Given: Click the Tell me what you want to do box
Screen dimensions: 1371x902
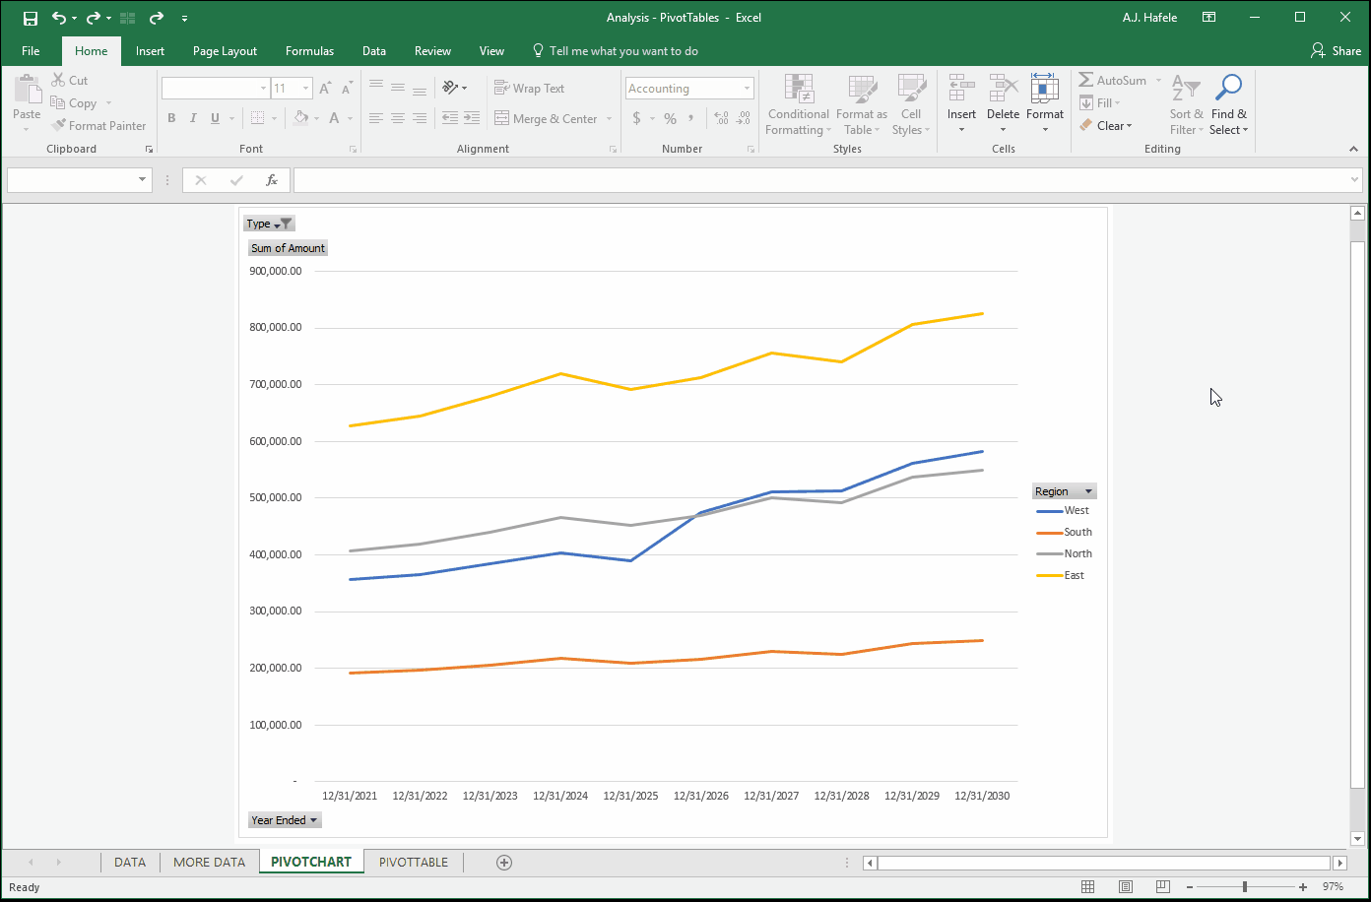Looking at the screenshot, I should click(x=615, y=51).
